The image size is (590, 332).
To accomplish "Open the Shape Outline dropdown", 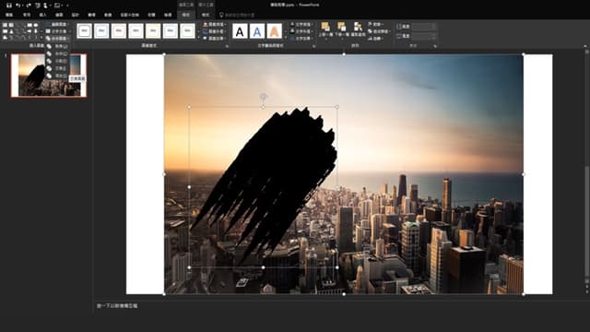I will coord(215,31).
